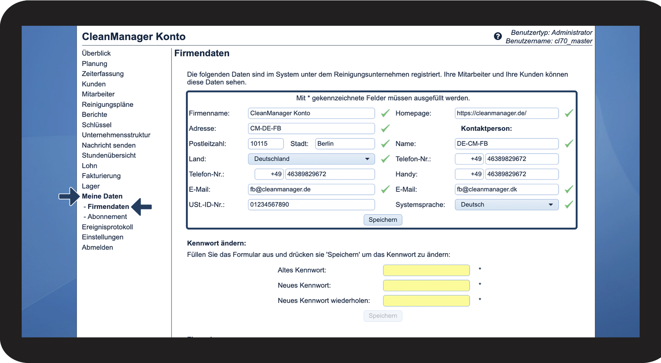Open the Systemsprache dropdown showing Deutsch
Screen dimensions: 661x363
point(507,205)
